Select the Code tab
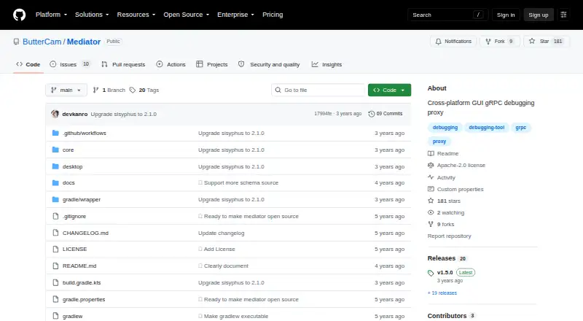Viewport: 583px width, 321px height. point(28,64)
